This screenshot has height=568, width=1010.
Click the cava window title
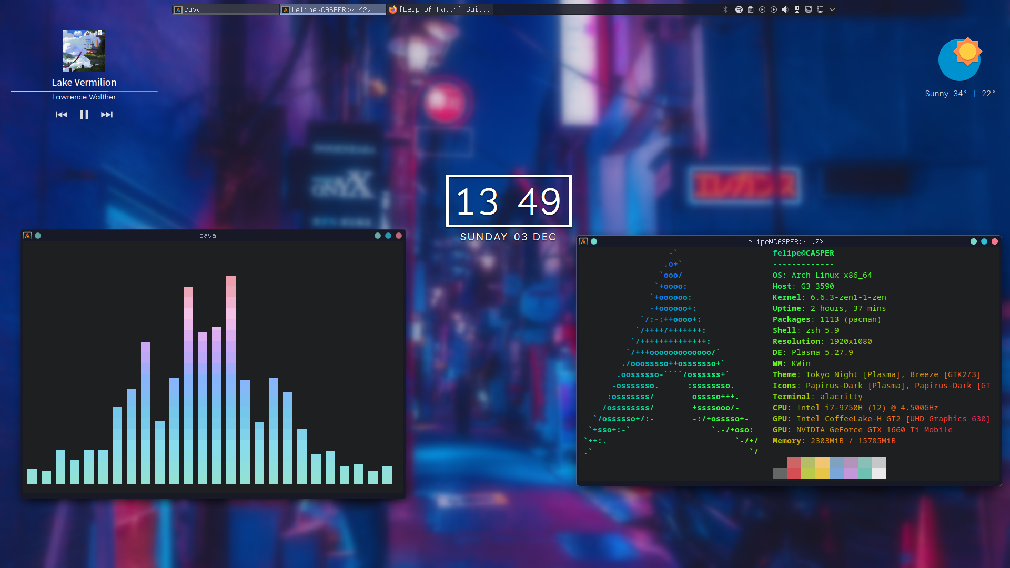[208, 236]
